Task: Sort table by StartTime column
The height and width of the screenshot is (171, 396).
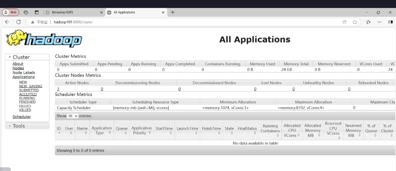Action: click(164, 130)
